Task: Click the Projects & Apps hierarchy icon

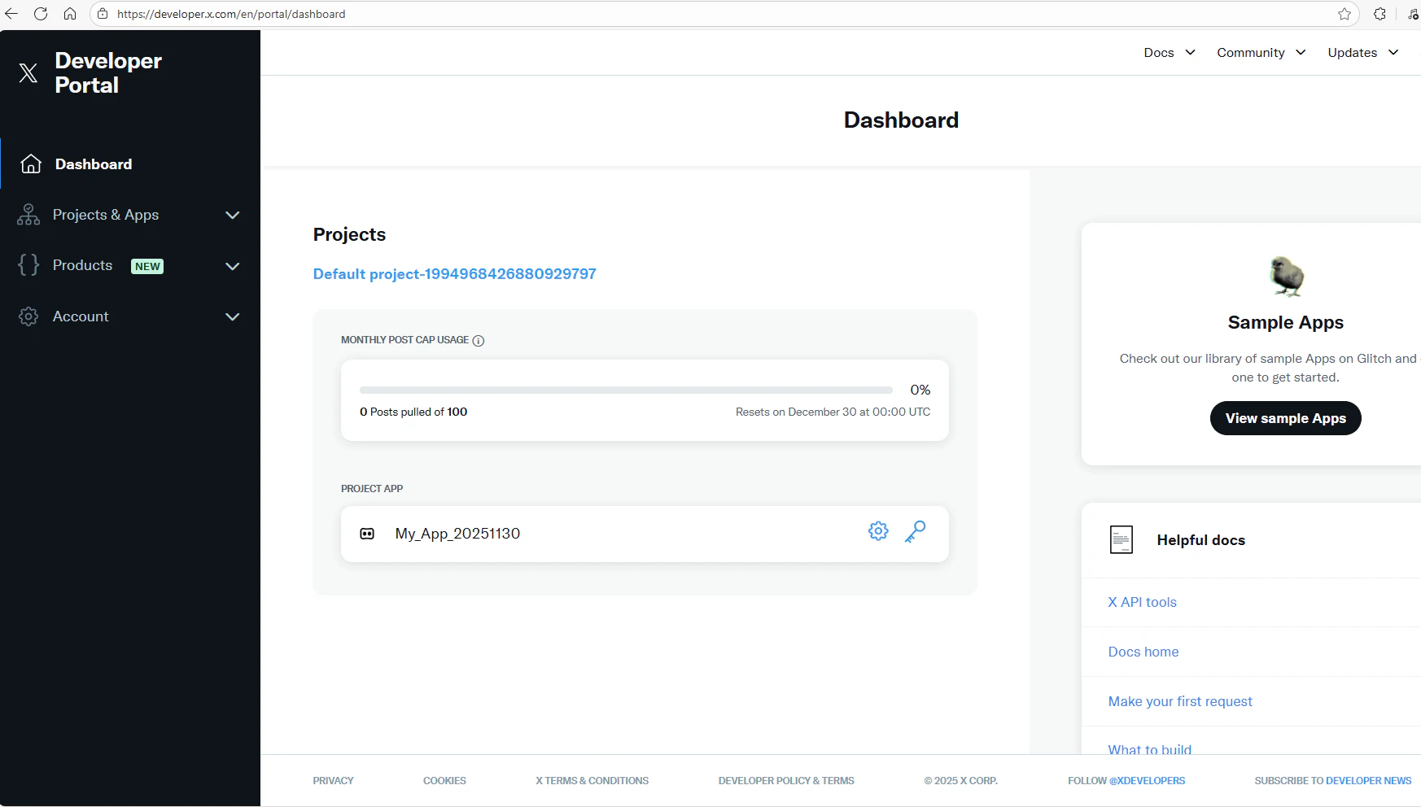Action: click(28, 215)
